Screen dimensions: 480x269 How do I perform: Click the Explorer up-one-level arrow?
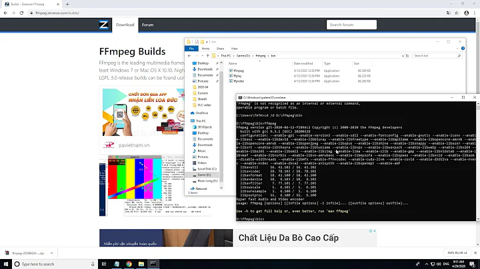[x=209, y=57]
